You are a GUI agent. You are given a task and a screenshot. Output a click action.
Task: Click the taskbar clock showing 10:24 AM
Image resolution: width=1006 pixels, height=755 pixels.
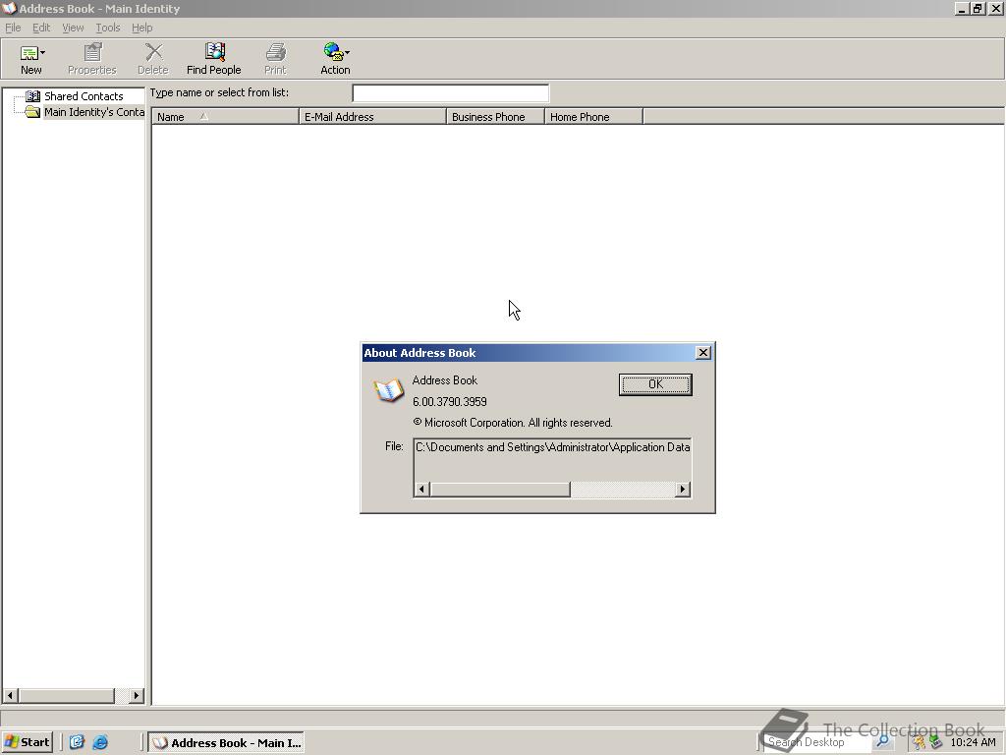[974, 742]
